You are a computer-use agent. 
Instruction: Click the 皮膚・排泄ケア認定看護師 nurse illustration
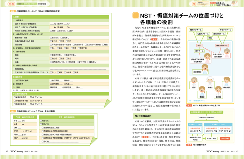(x=227, y=53)
